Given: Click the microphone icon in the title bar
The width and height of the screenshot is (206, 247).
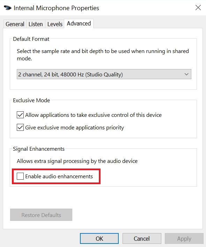Looking at the screenshot, I should [x=8, y=8].
